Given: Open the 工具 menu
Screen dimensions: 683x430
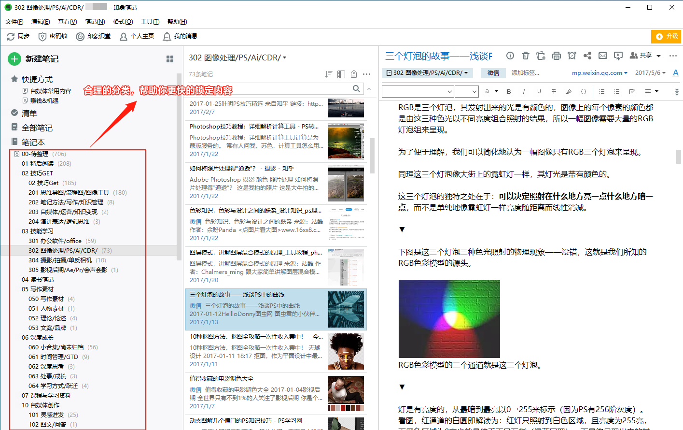Looking at the screenshot, I should [x=150, y=22].
